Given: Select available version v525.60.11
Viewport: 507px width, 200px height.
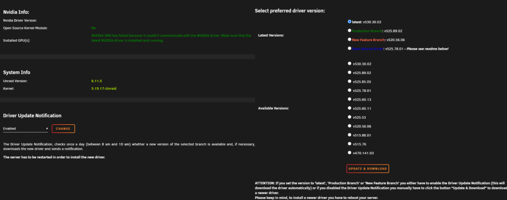Looking at the screenshot, I should [x=349, y=108].
